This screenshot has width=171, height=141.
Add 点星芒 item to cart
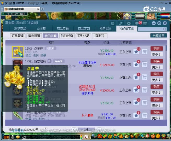pos(145,52)
